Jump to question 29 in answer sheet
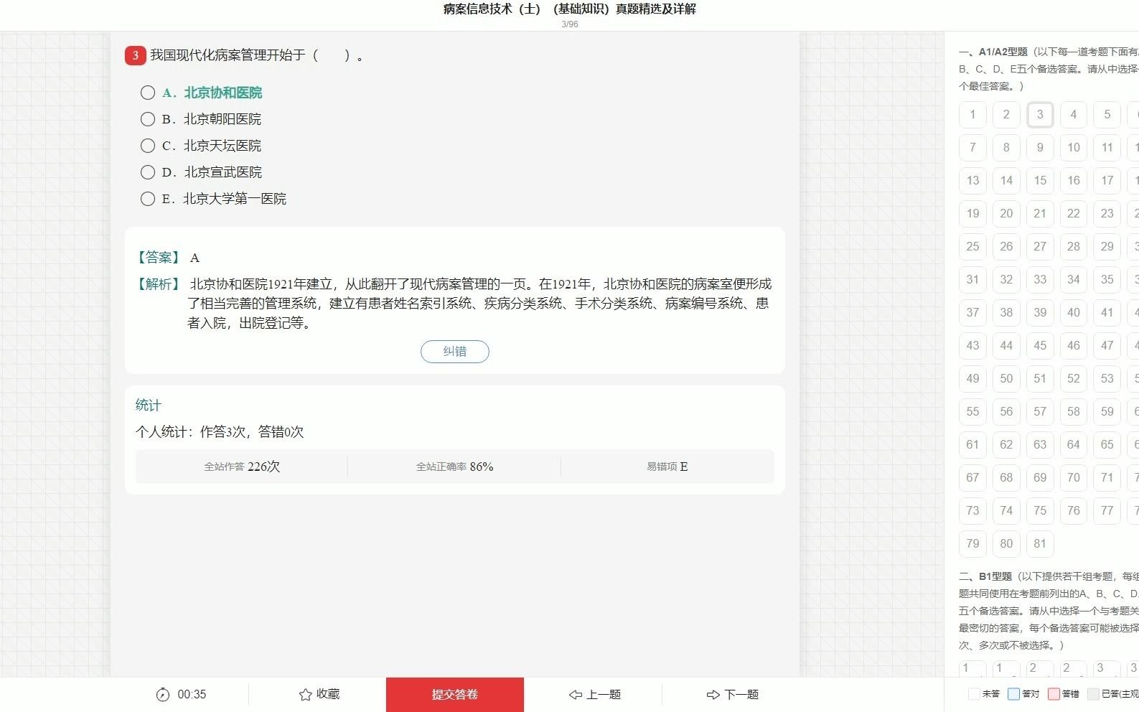 [1107, 247]
